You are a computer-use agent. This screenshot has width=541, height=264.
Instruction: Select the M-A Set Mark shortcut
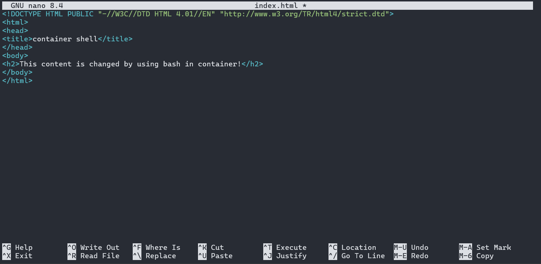tap(485, 247)
